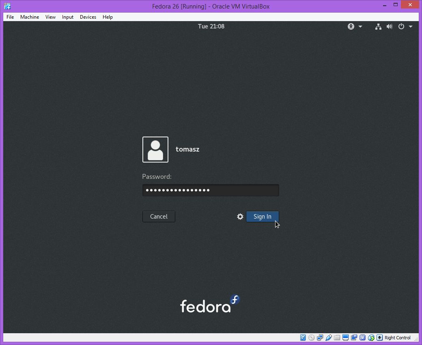Click the Sign In button
Screen dimensions: 422x345
point(263,217)
